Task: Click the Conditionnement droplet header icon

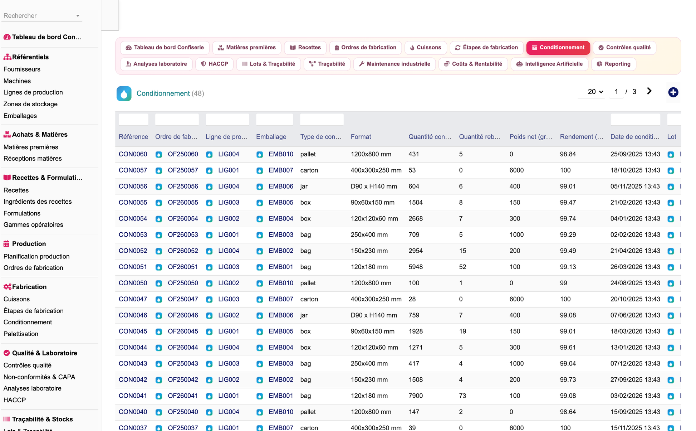Action: 124,94
